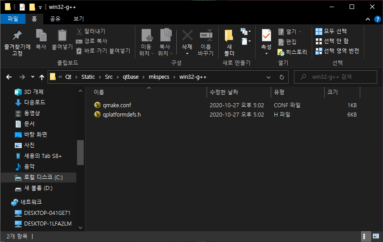Switch to large icons view in status bar

376,236
